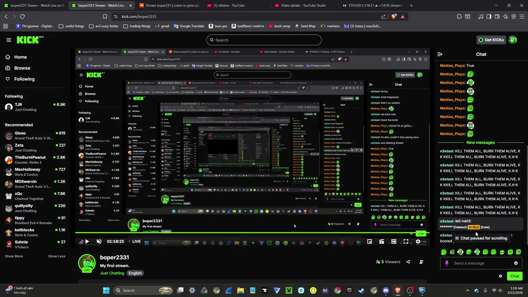Click the purple identity badge in message box
Viewport: 528px width, 297px height.
(x=447, y=263)
